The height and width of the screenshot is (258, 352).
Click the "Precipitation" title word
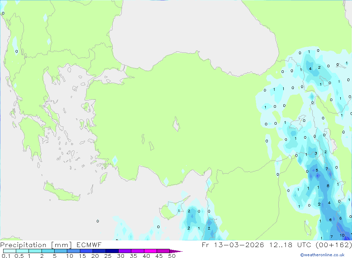coord(23,245)
